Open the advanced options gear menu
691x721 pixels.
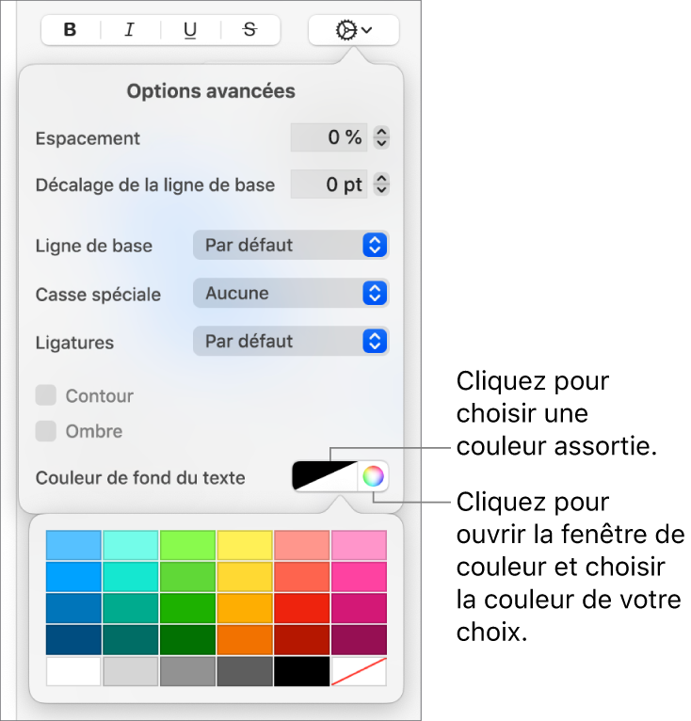tap(353, 30)
